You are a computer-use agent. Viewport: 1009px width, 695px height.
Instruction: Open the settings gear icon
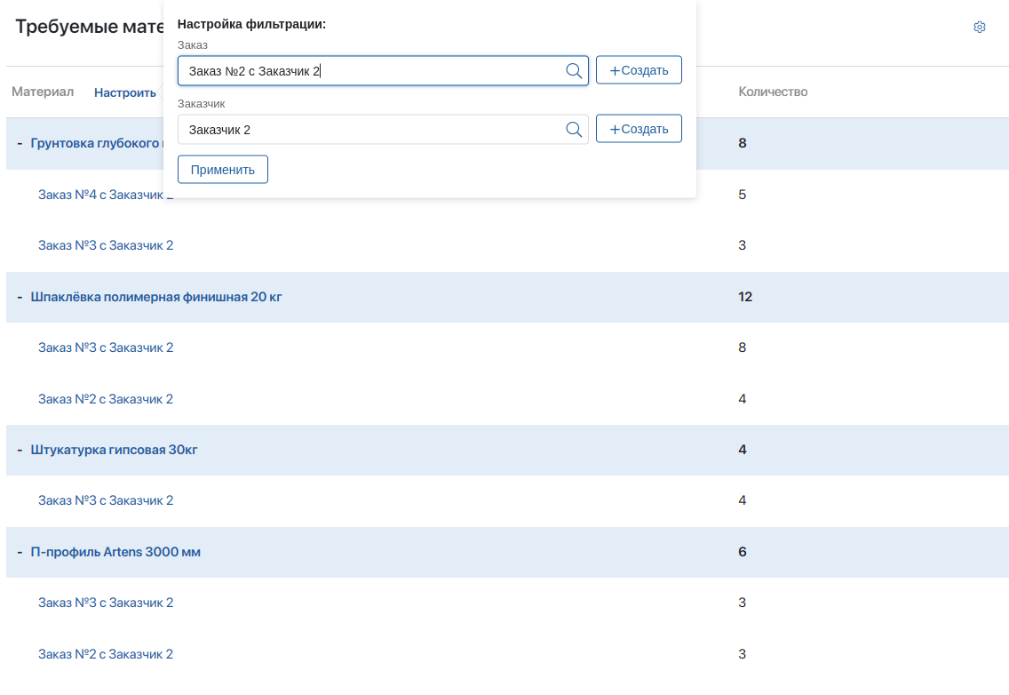980,28
